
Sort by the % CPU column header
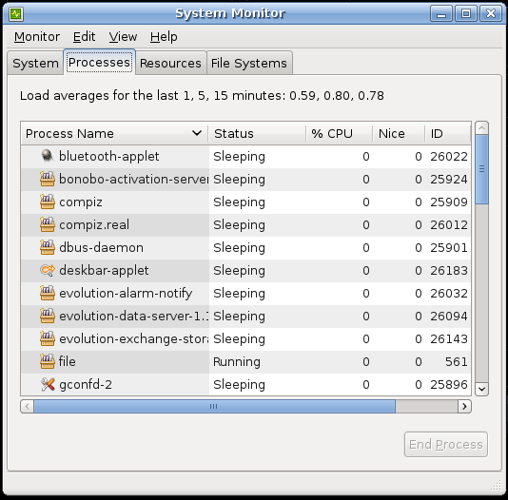pos(339,133)
